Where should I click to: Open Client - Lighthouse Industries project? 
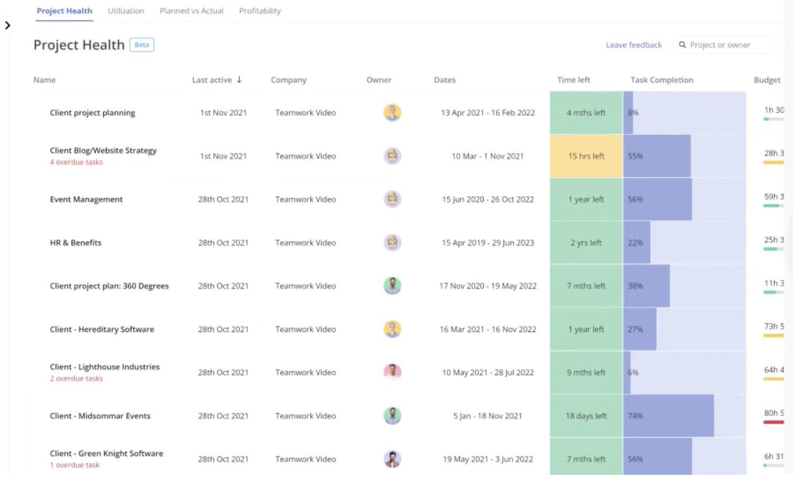click(105, 367)
